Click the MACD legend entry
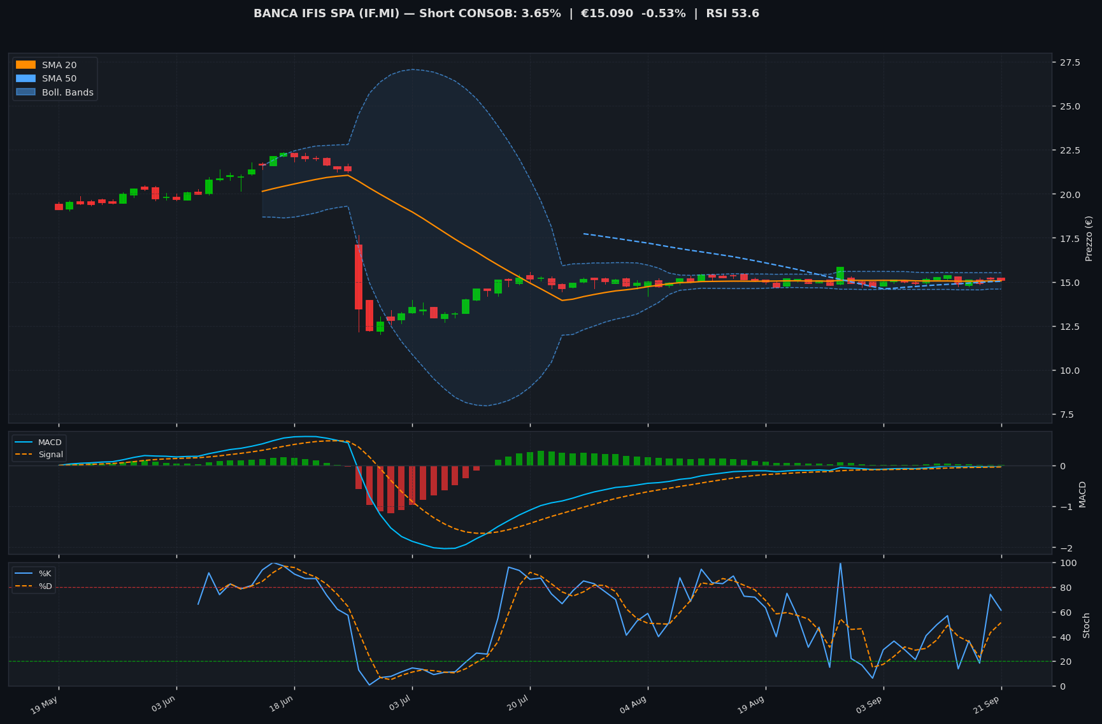Screen dimensions: 1102x724 coord(39,443)
